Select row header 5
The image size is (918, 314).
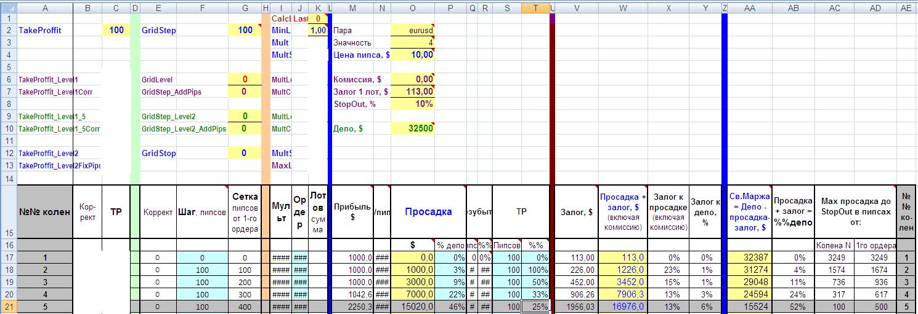(x=9, y=67)
